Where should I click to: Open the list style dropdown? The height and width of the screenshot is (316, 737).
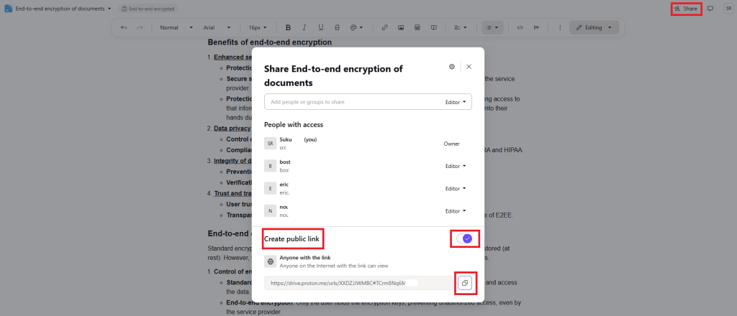click(492, 28)
